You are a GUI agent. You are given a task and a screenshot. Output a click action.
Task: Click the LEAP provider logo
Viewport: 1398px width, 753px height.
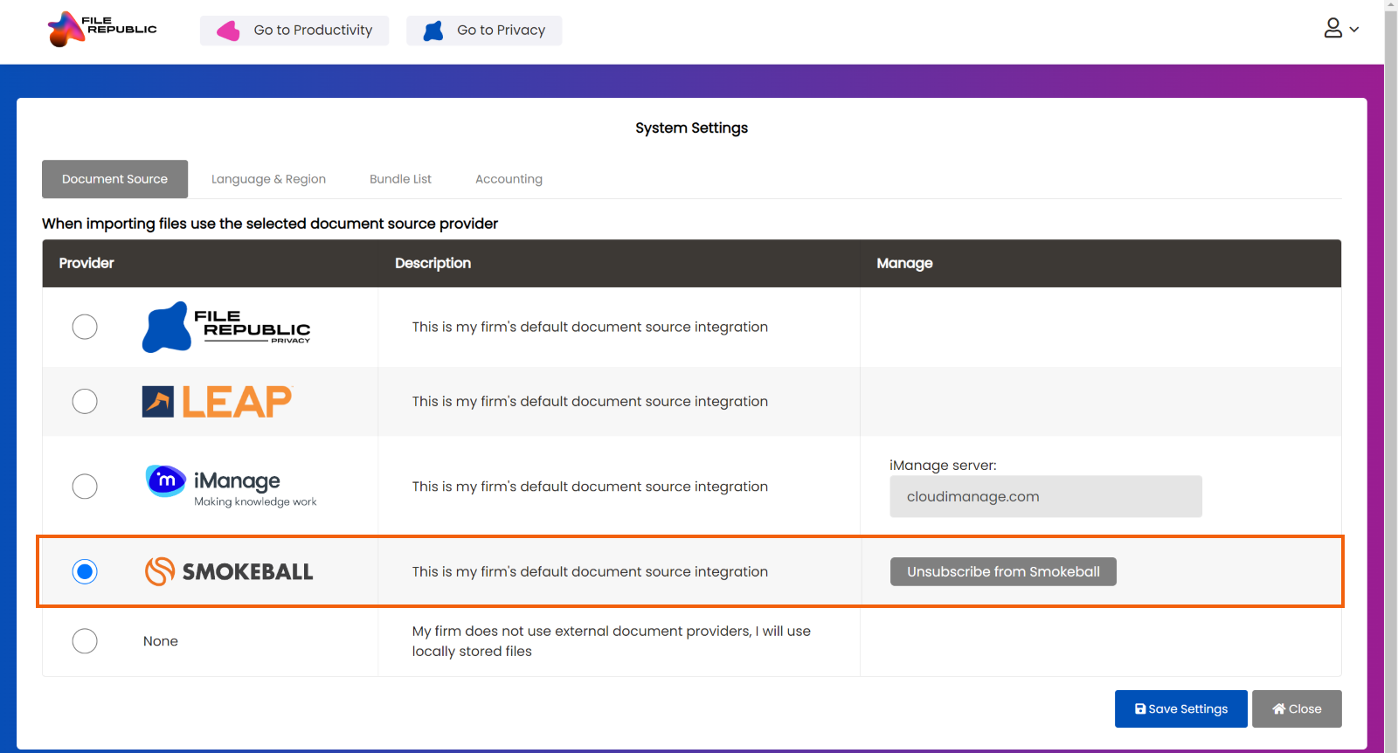click(x=217, y=402)
